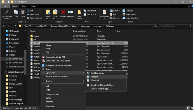
Task: Choose Scan with Microsoft Defender
Action: pyautogui.click(x=59, y=65)
